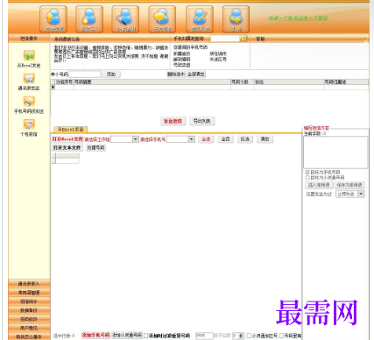Screen dimensions: 374x340
Task: Click the 处理号码 button
Action: click(x=95, y=148)
